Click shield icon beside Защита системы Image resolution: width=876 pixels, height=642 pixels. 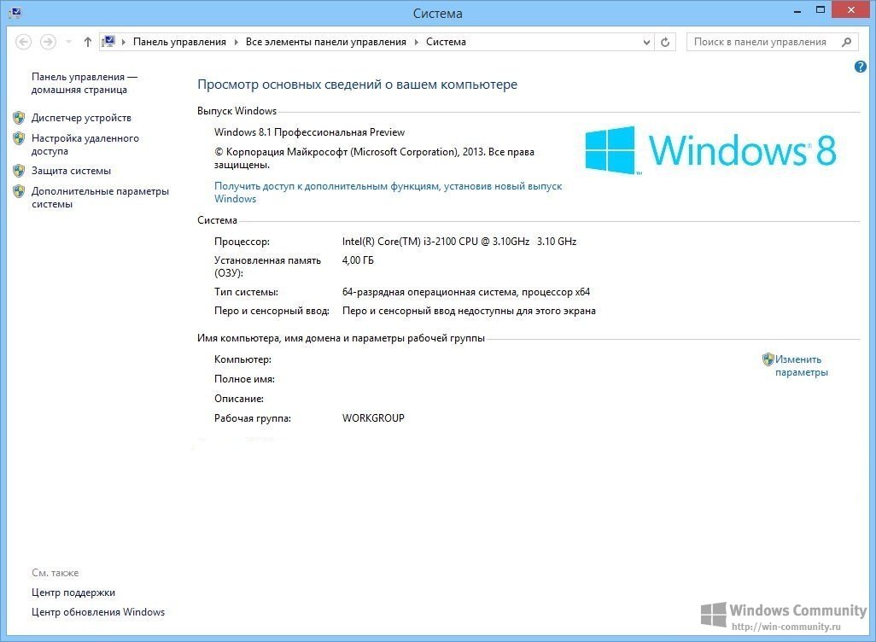click(x=19, y=171)
